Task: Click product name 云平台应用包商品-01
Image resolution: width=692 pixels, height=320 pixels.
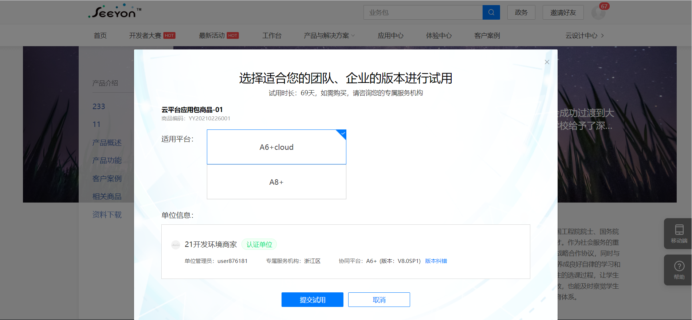Action: coord(192,110)
